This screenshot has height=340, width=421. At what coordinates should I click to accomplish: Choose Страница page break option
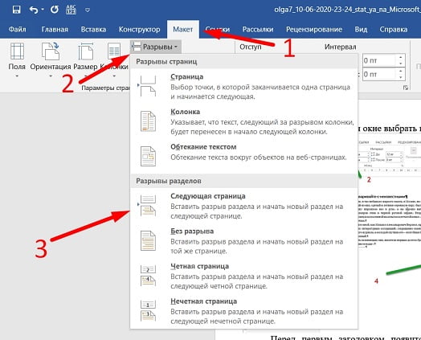pyautogui.click(x=243, y=87)
